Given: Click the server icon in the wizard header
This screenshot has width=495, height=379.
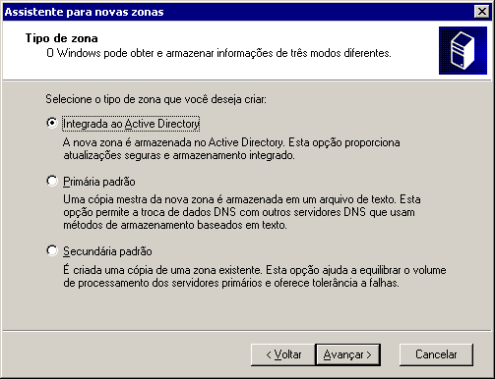Looking at the screenshot, I should point(463,50).
